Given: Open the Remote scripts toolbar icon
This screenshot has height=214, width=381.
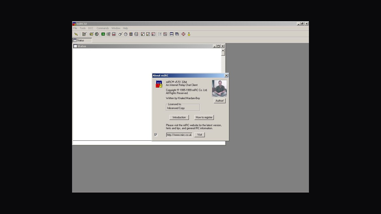Looking at the screenshot, I should (114, 34).
